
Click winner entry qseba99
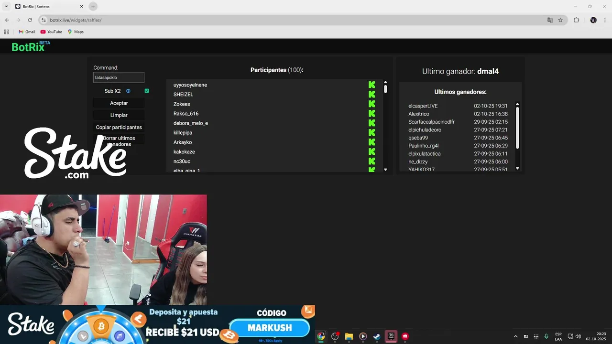[418, 138]
